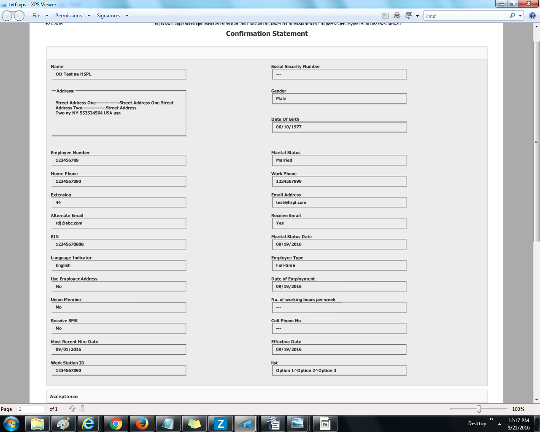Image resolution: width=540 pixels, height=432 pixels.
Task: Go to next page arrow
Action: click(x=83, y=409)
